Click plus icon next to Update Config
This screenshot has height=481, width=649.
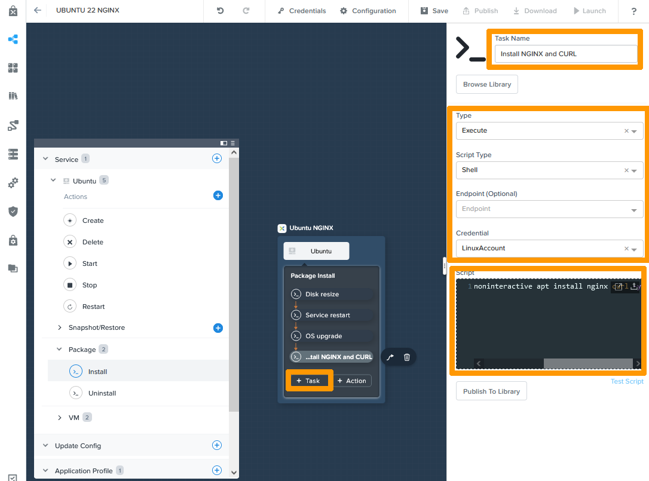coord(217,445)
